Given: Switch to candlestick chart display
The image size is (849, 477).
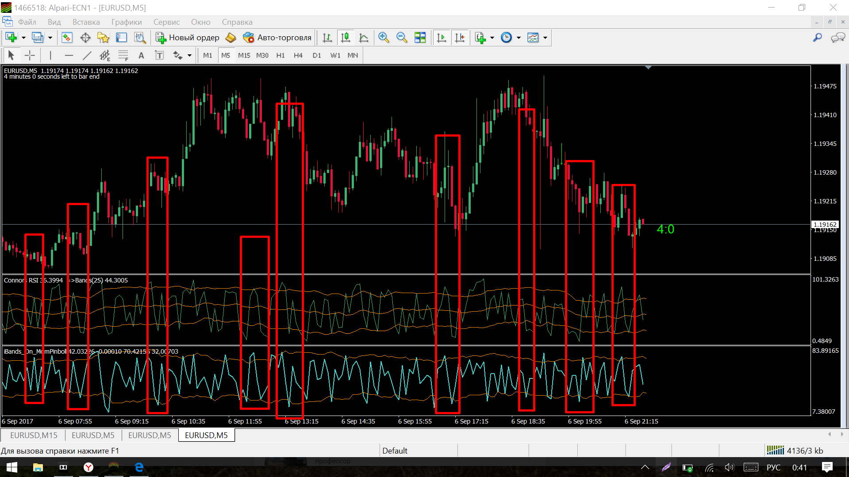Looking at the screenshot, I should tap(346, 38).
